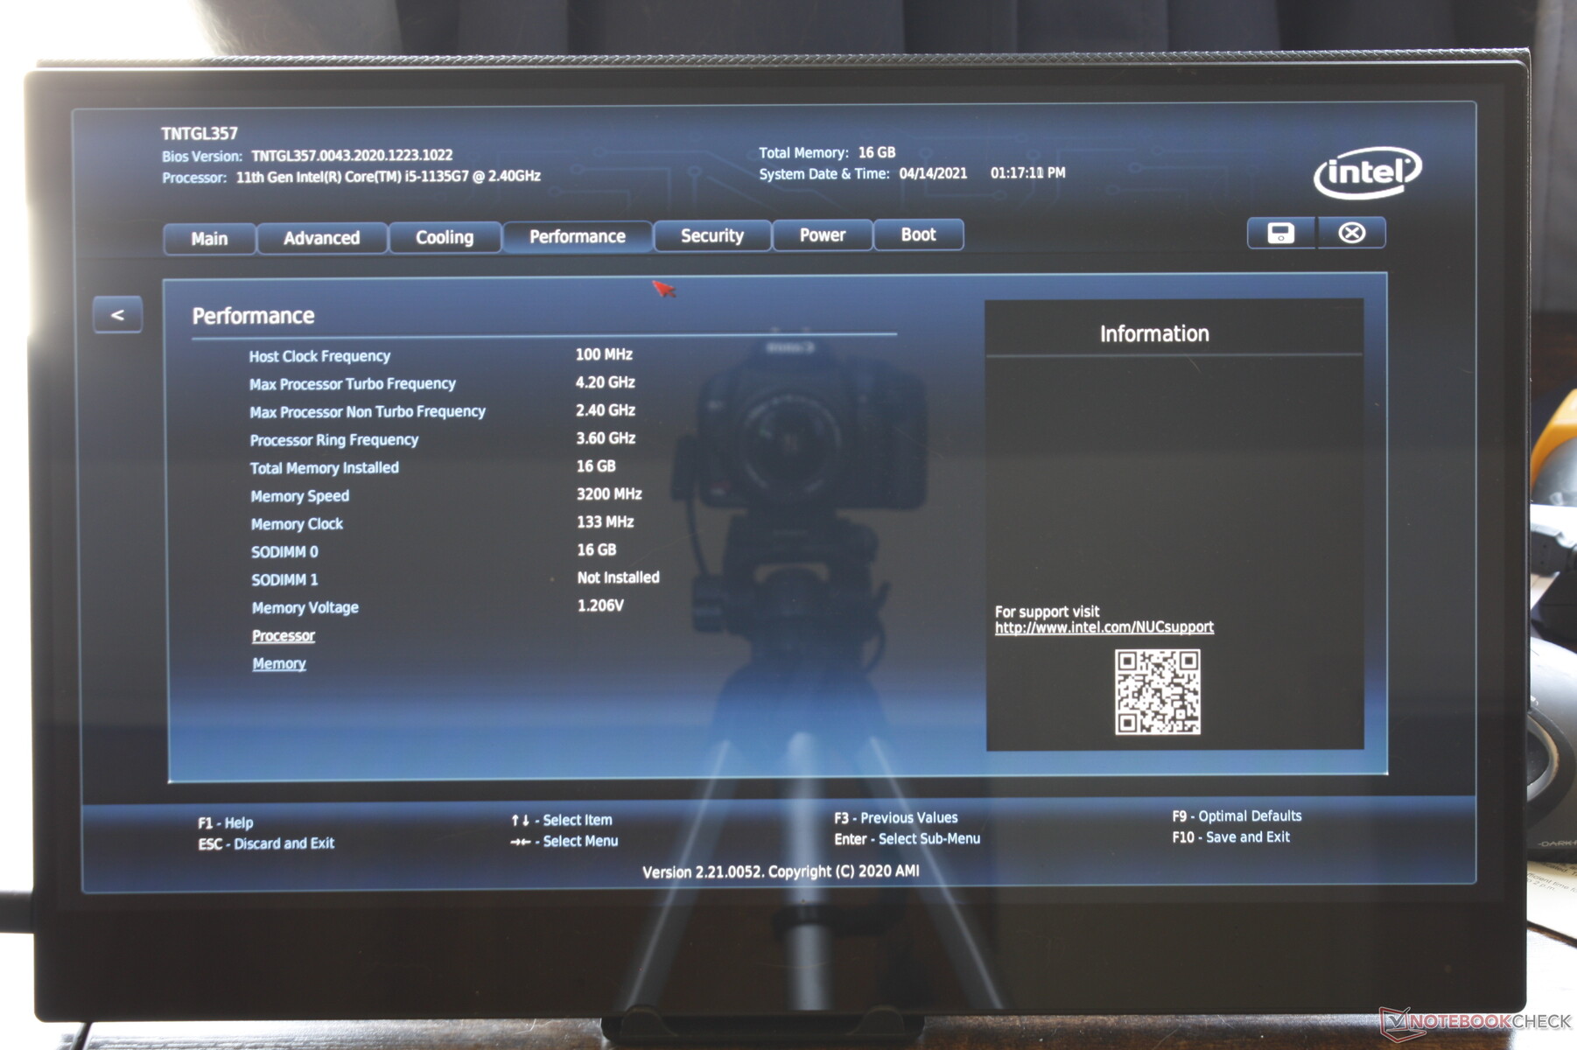Click the Intel logo
The image size is (1577, 1050).
[x=1367, y=171]
